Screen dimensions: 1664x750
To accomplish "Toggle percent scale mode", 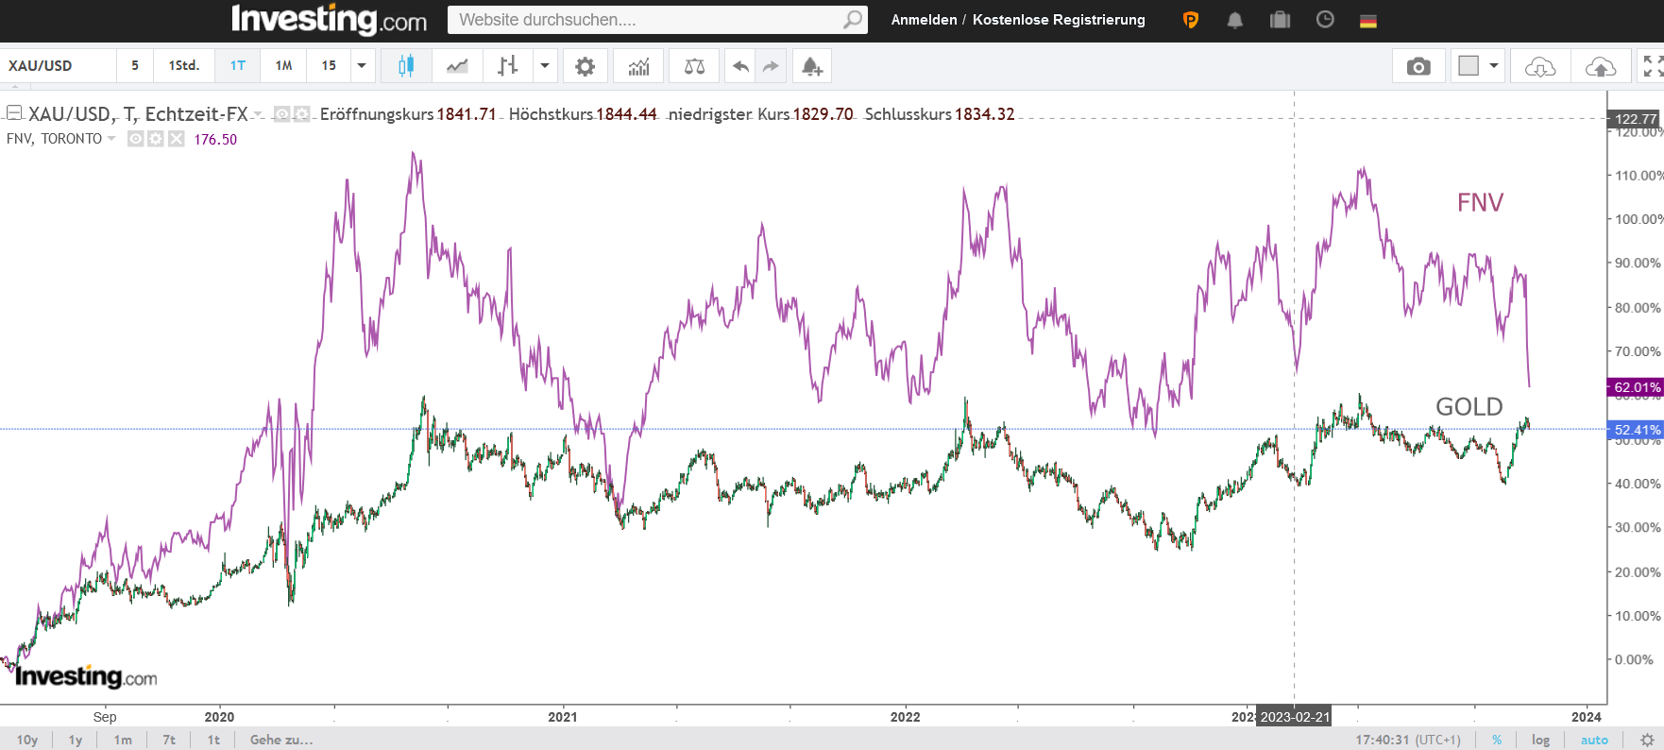I will (x=1497, y=740).
